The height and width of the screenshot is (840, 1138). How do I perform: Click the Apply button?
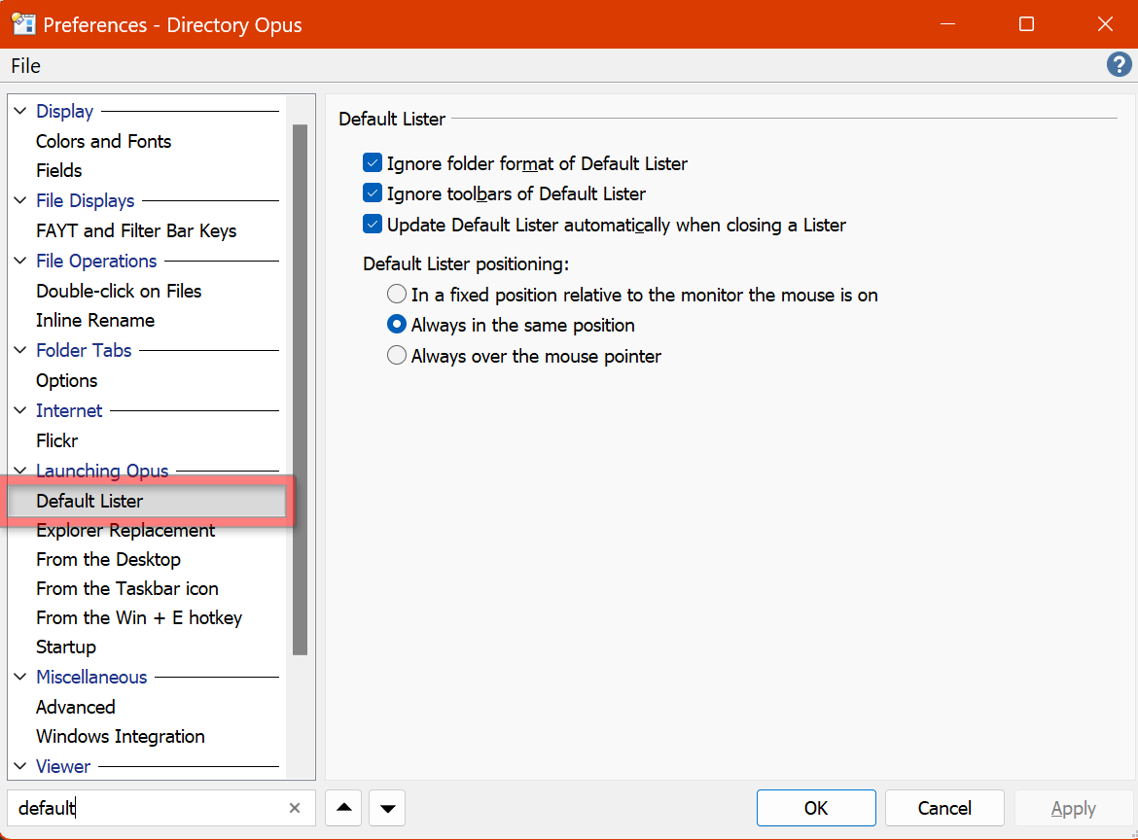pos(1073,808)
